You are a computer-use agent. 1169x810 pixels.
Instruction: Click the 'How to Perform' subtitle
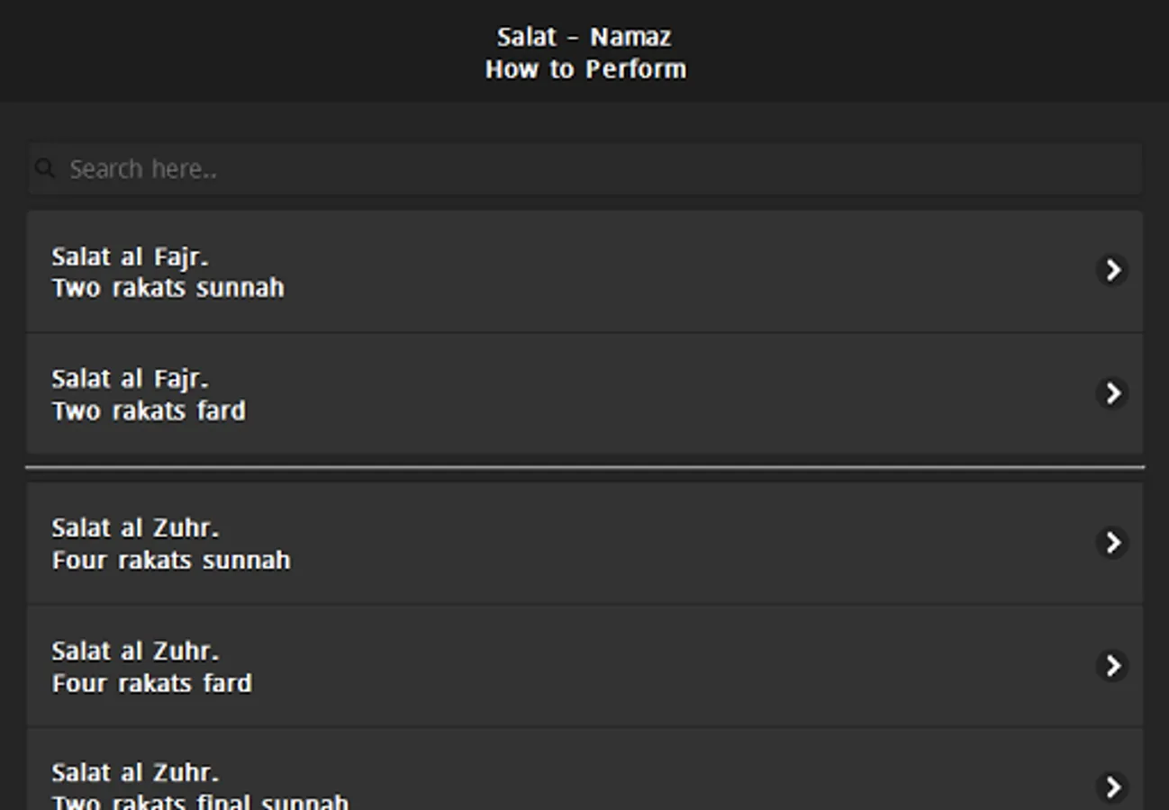(585, 69)
